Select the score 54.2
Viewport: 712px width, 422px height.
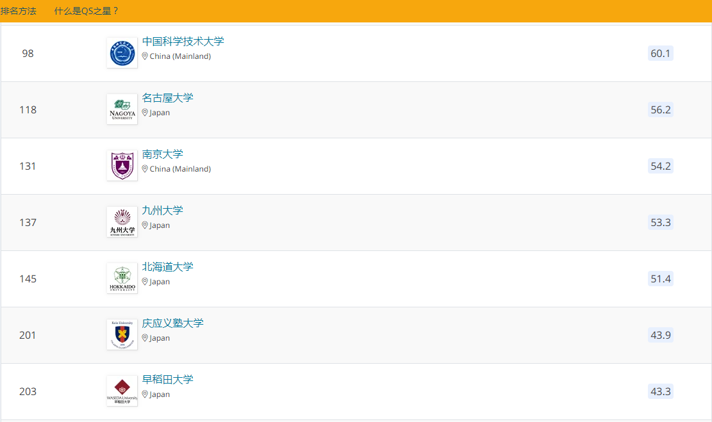click(x=660, y=166)
